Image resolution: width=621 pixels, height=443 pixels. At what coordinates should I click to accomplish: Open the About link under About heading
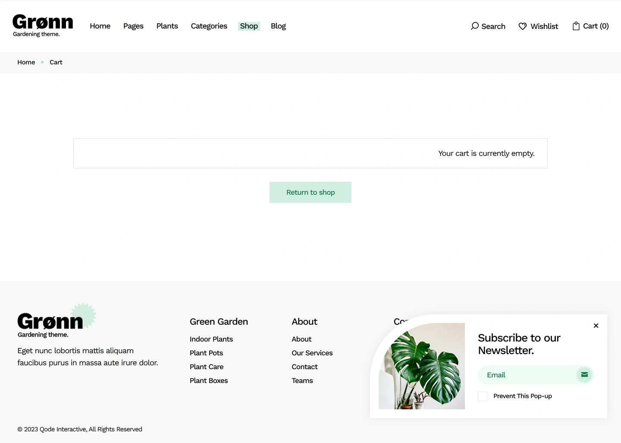point(301,339)
